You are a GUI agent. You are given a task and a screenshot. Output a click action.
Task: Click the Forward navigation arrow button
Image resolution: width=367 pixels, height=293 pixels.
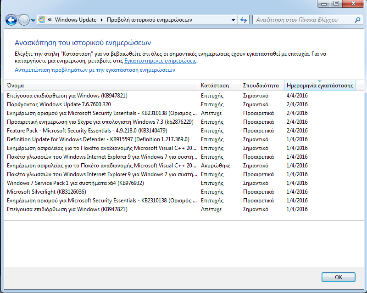click(x=24, y=20)
